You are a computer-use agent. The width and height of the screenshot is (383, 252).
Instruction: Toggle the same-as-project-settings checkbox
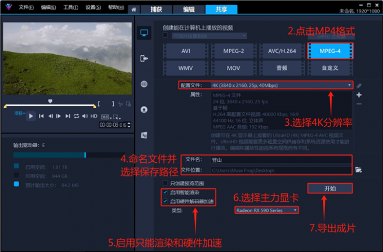(165, 36)
